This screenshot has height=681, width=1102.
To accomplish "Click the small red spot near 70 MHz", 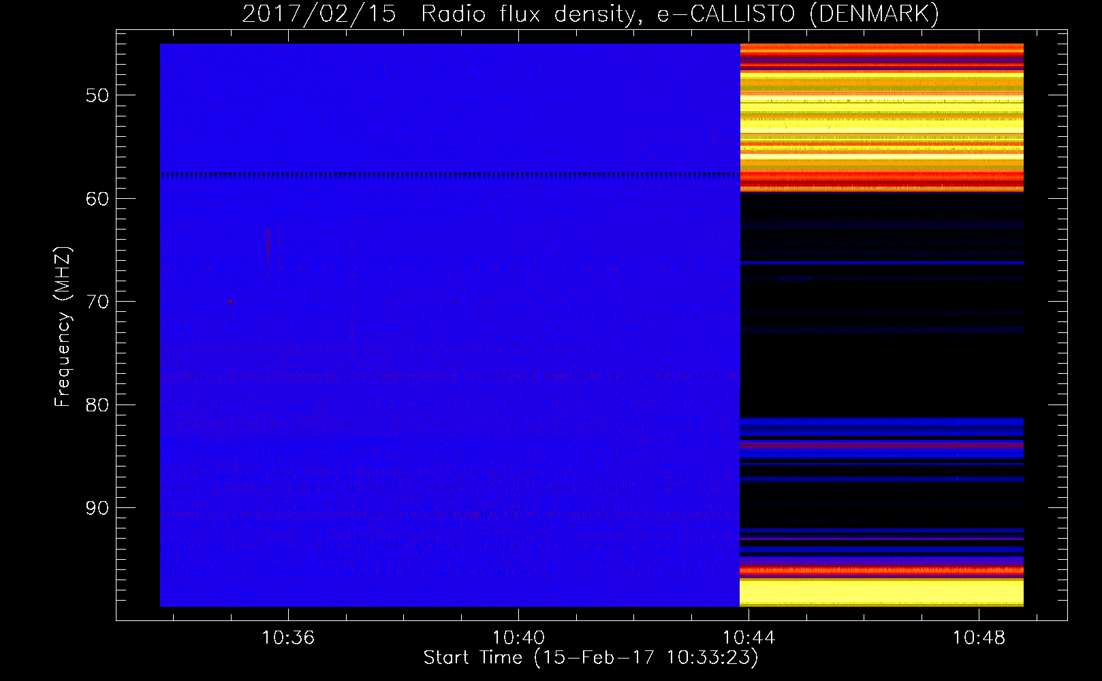I will point(230,302).
